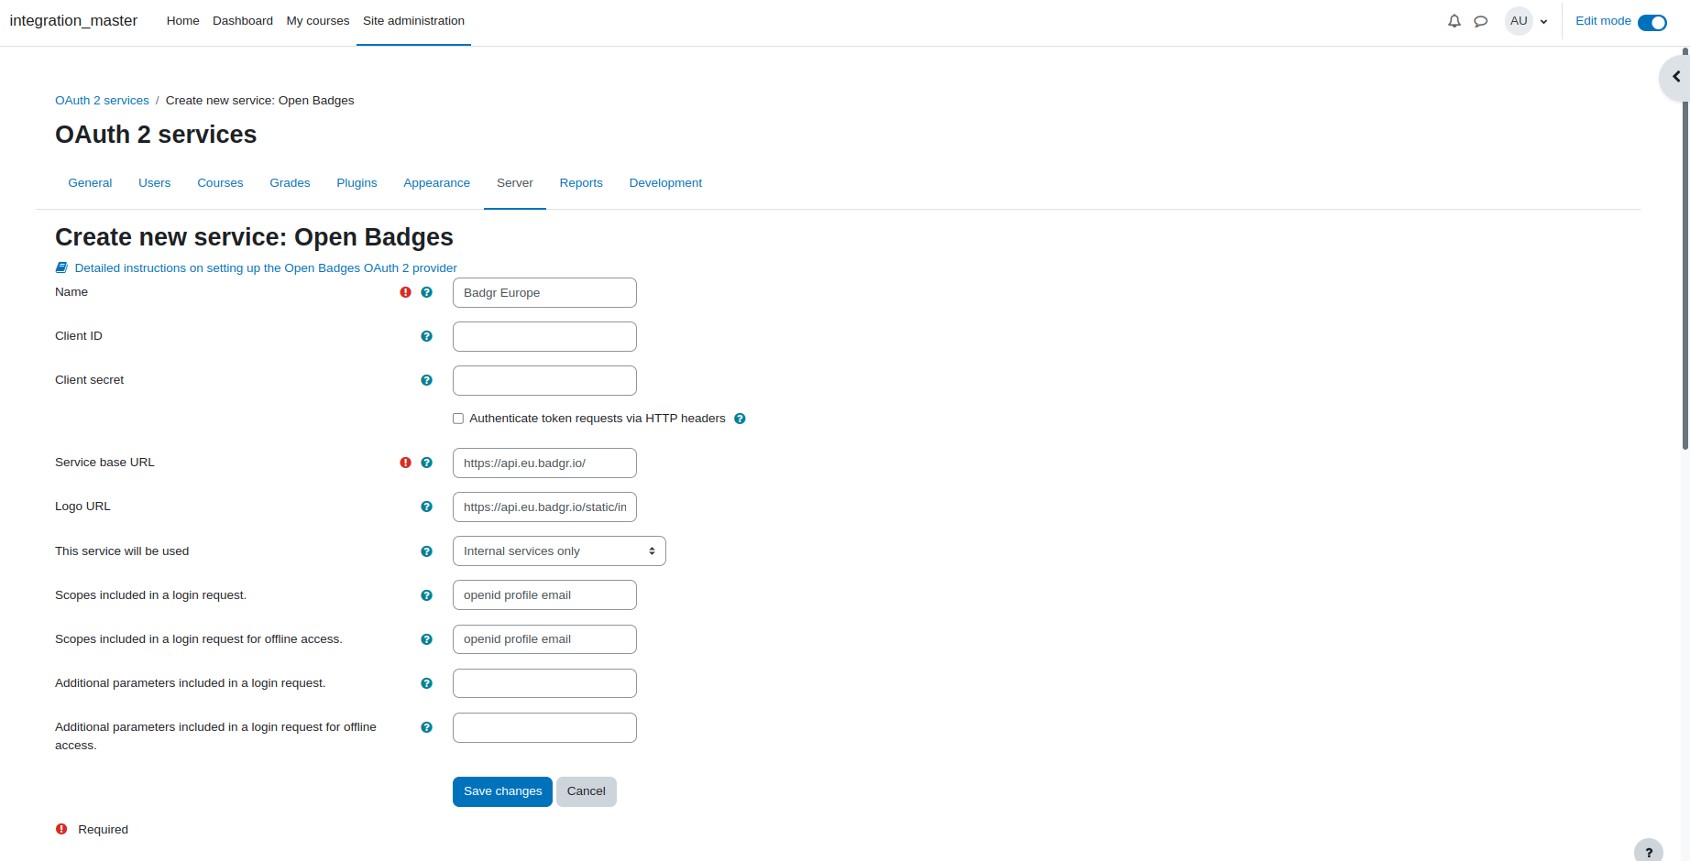Focus the offline access scopes field

coord(544,639)
